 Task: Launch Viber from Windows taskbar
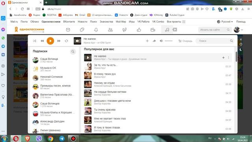(x=39, y=138)
